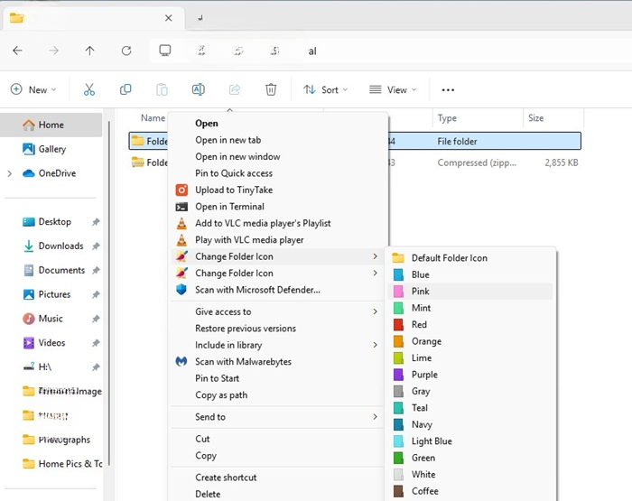Click the Pictures icon in sidebar

point(29,294)
